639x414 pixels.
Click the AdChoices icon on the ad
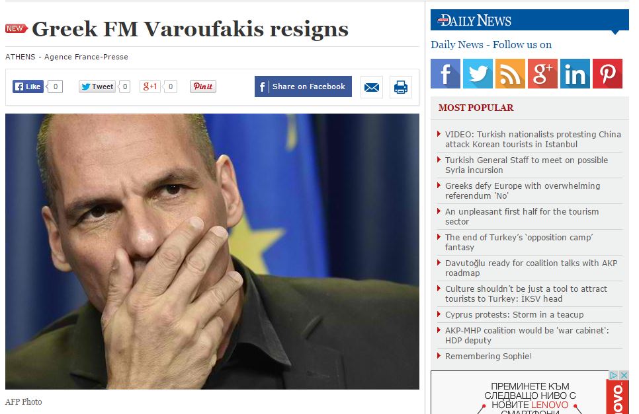tap(614, 375)
